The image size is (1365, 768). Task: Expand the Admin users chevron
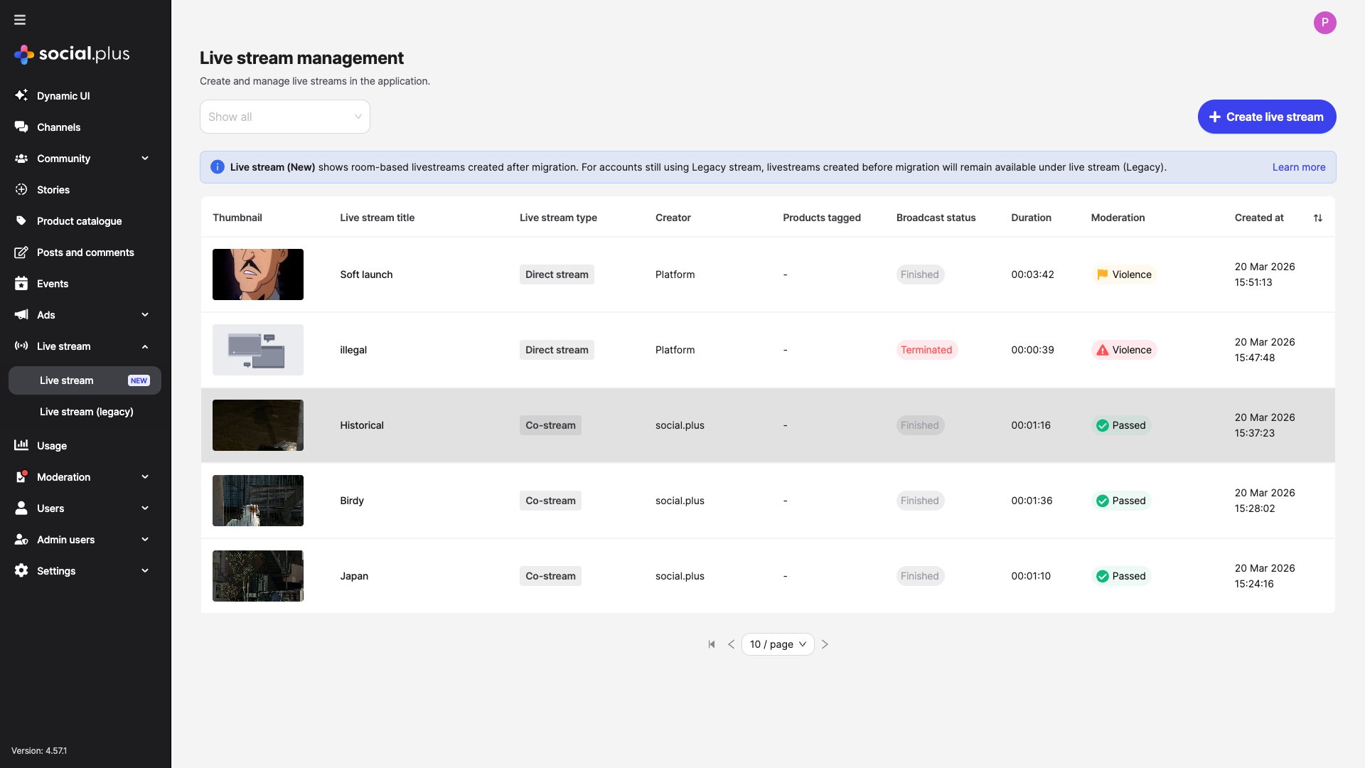(x=145, y=539)
